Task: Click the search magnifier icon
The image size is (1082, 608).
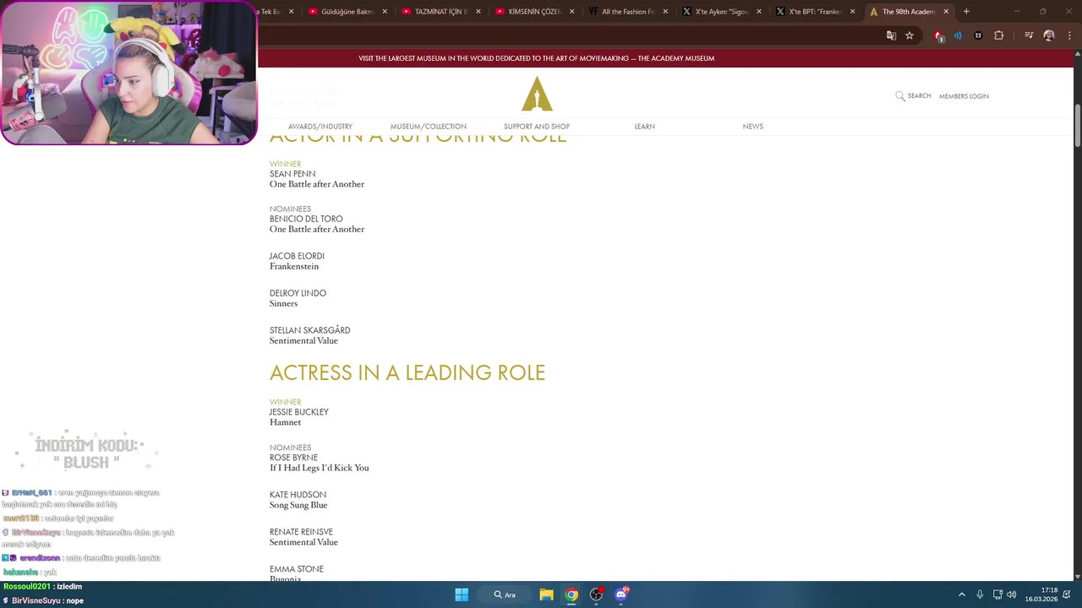Action: coord(900,96)
